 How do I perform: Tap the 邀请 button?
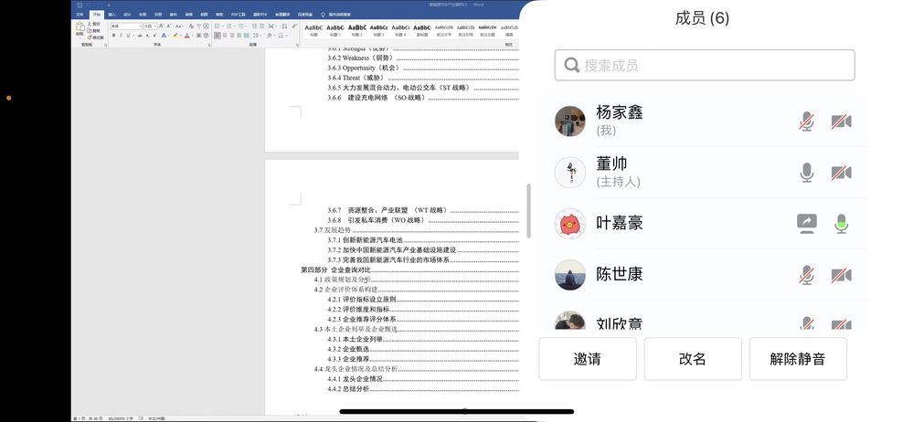tap(588, 359)
